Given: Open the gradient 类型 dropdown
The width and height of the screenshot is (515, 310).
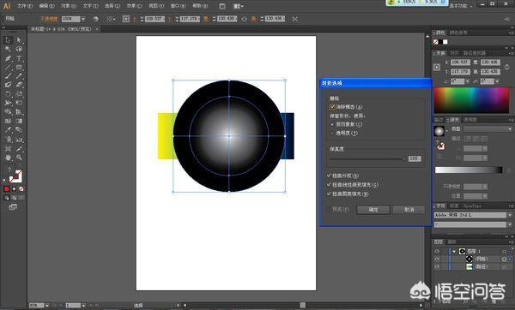Looking at the screenshot, I should pos(488,129).
